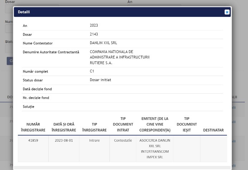
Task: Click the Dată decizie fond label
Action: (37, 89)
